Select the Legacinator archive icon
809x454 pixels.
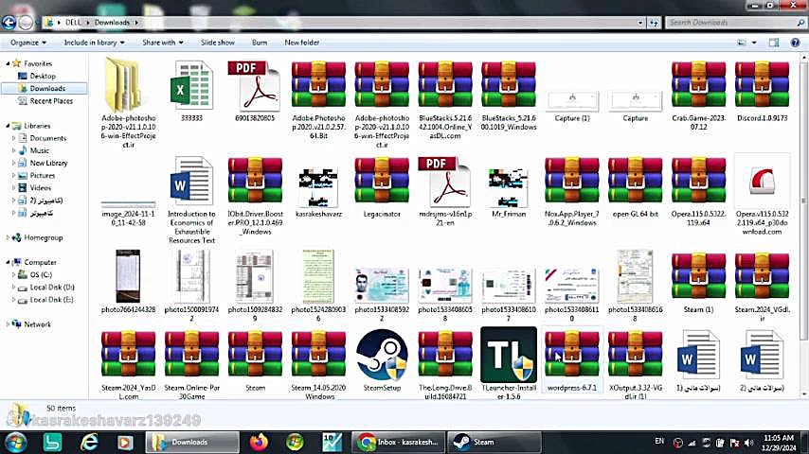(382, 181)
